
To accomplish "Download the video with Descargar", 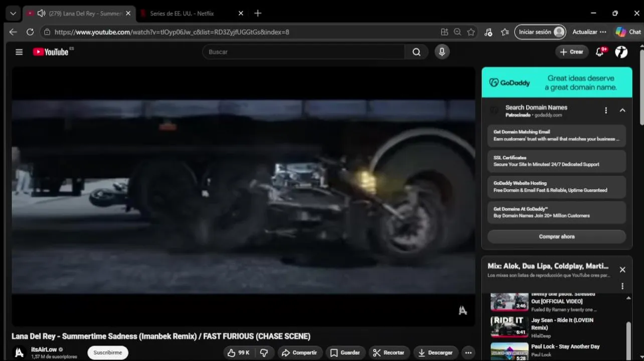I will point(435,352).
